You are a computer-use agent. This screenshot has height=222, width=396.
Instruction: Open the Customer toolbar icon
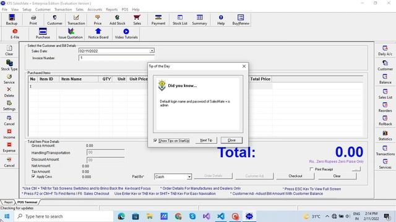coord(54,20)
